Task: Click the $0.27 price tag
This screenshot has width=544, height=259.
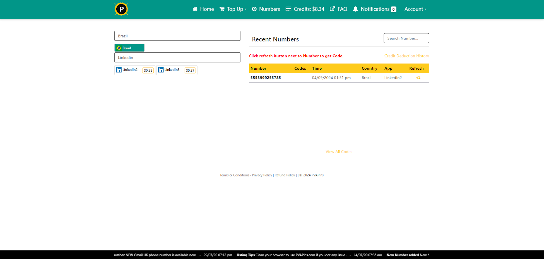Action: click(190, 70)
